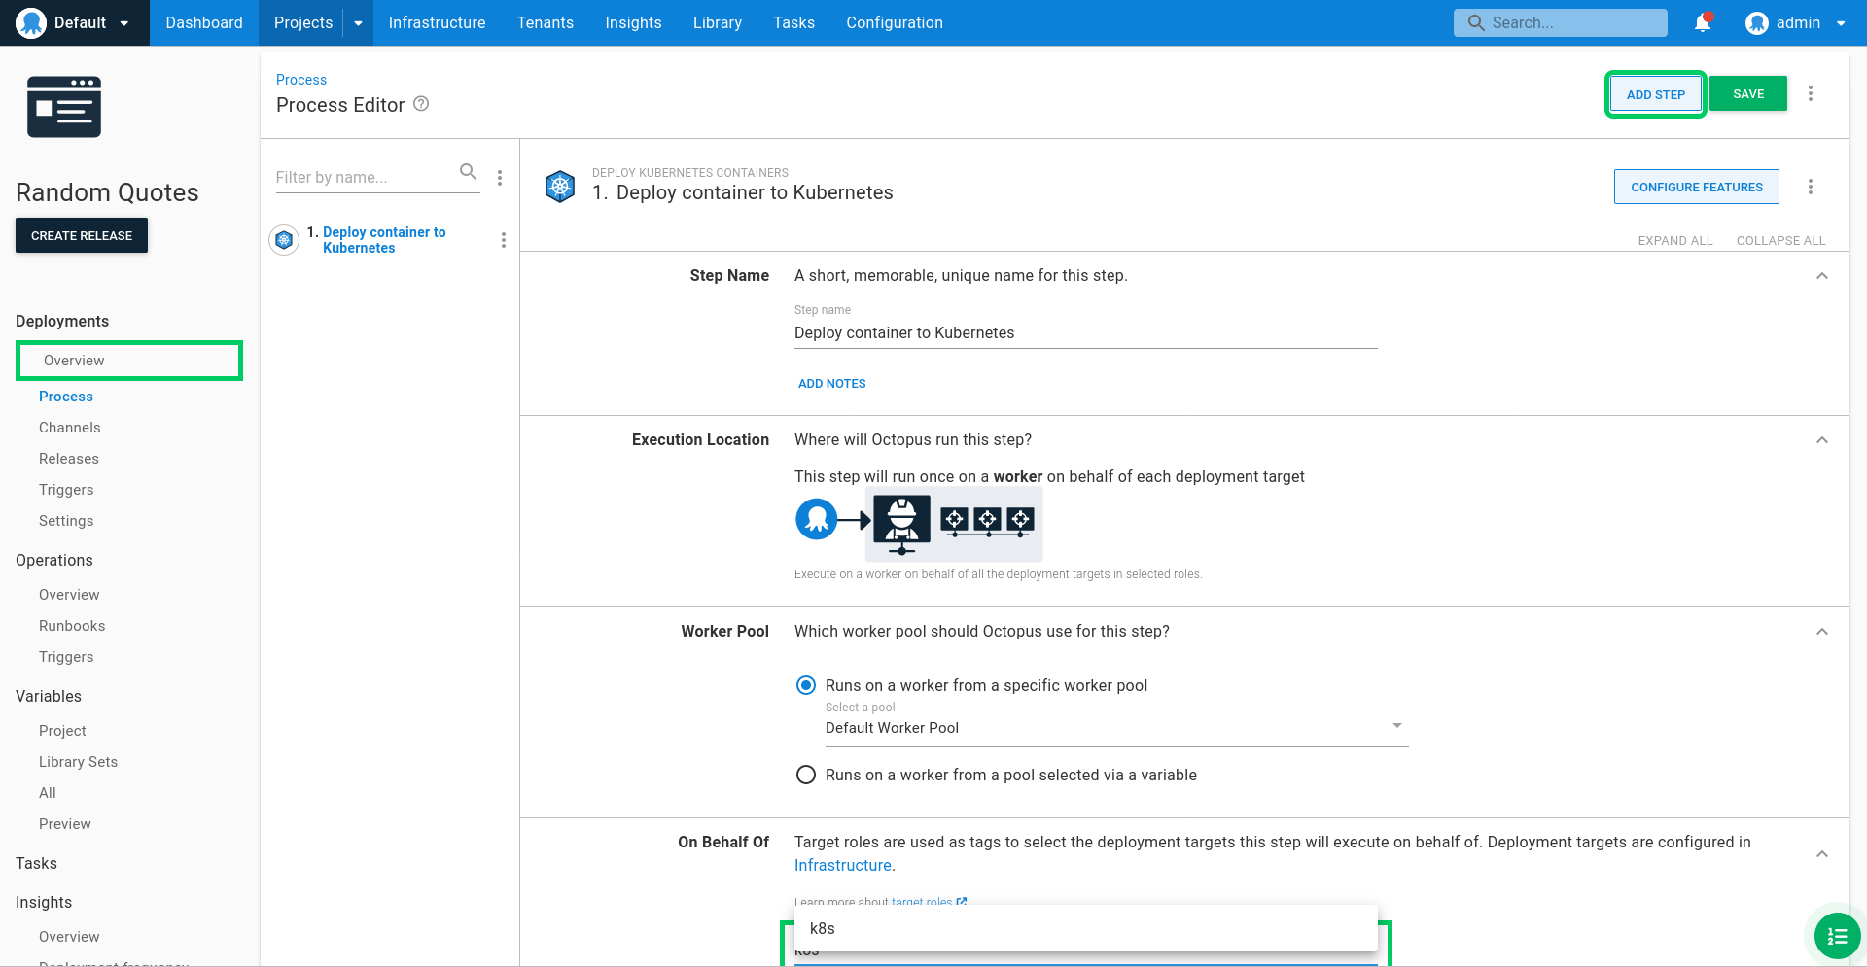1867x967 pixels.
Task: Collapse the Execution Location section
Action: pos(1822,440)
